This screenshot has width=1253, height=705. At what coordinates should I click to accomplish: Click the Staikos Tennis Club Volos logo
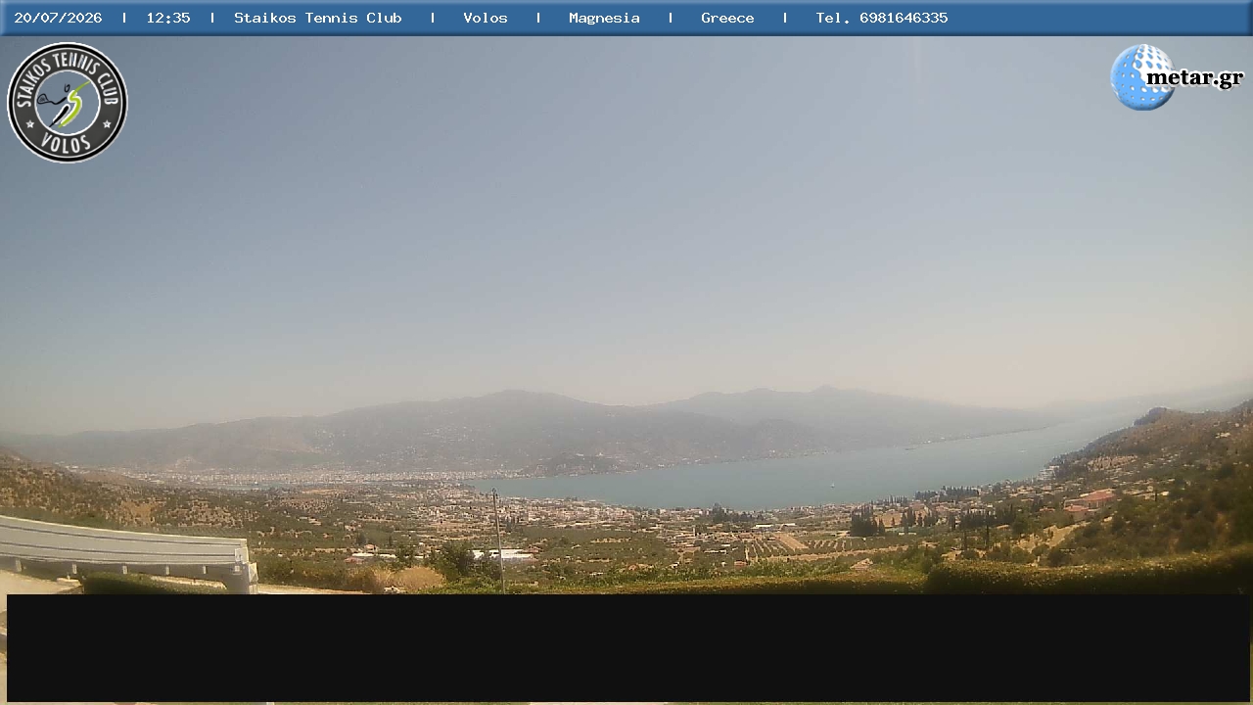pos(68,103)
